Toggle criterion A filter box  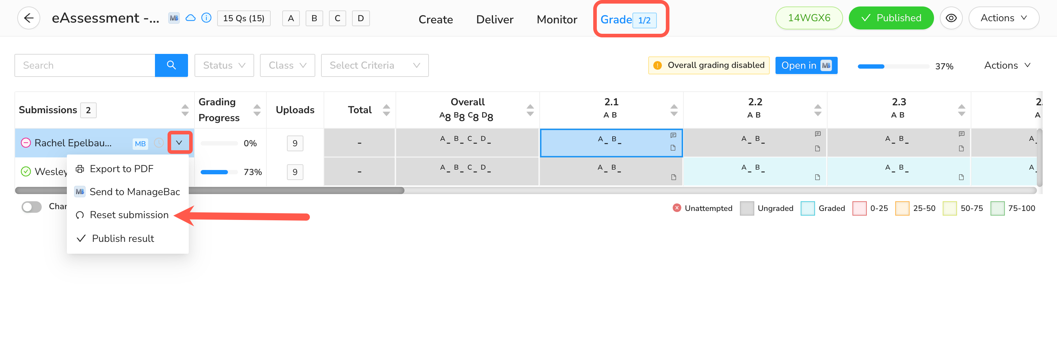point(291,18)
